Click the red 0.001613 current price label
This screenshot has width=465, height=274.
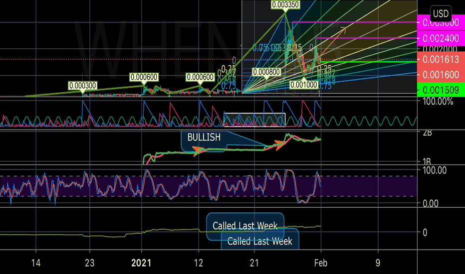click(x=441, y=60)
